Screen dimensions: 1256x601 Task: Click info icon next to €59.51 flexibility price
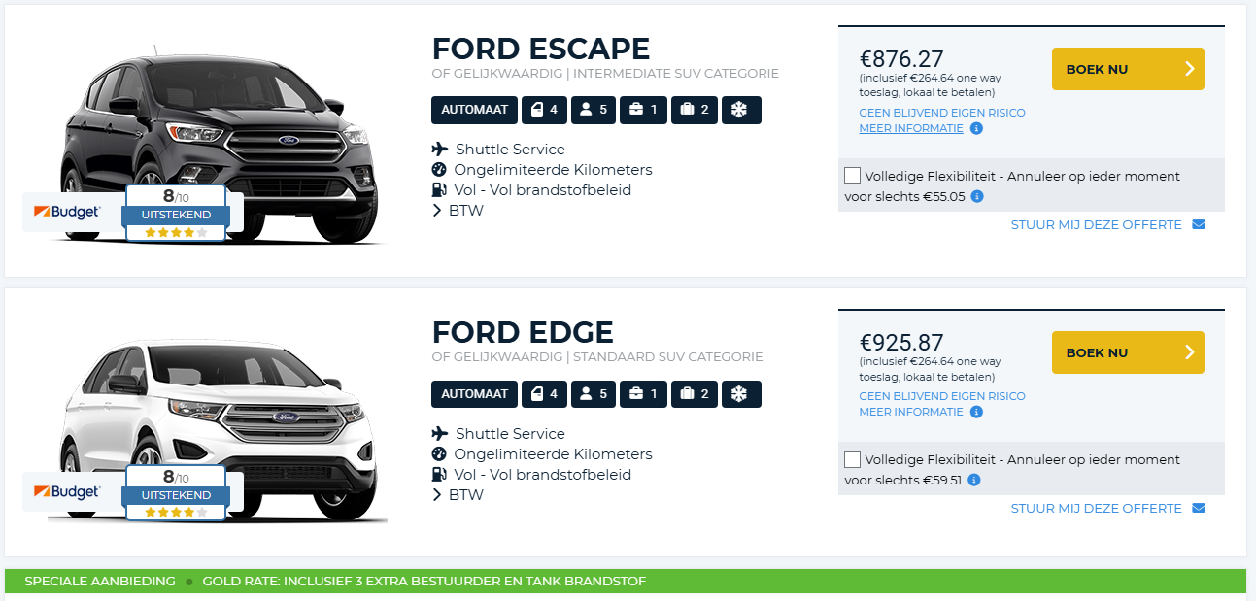(x=974, y=480)
